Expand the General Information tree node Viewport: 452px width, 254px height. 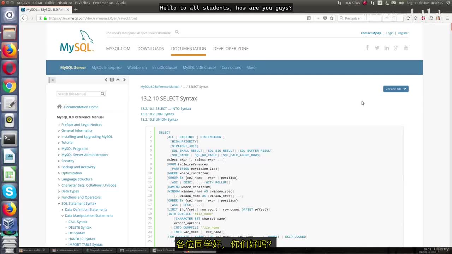[x=59, y=131]
